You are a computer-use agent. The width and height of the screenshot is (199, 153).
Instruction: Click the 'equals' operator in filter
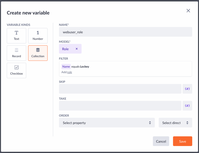pos(75,67)
